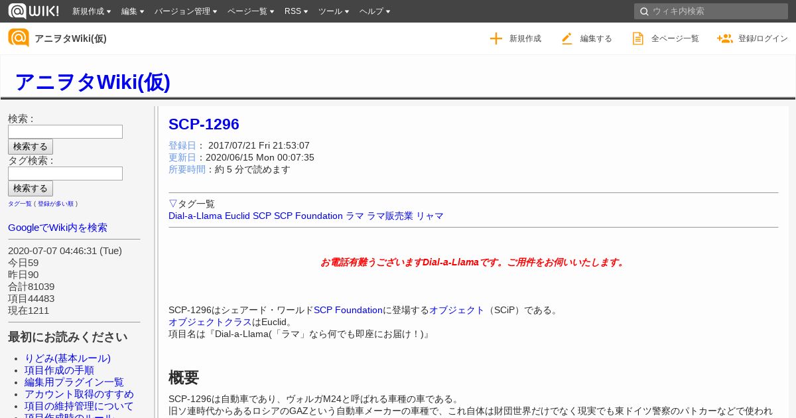Image resolution: width=796 pixels, height=418 pixels.
Task: Focus the ウィキ内検索 search field
Action: click(711, 11)
